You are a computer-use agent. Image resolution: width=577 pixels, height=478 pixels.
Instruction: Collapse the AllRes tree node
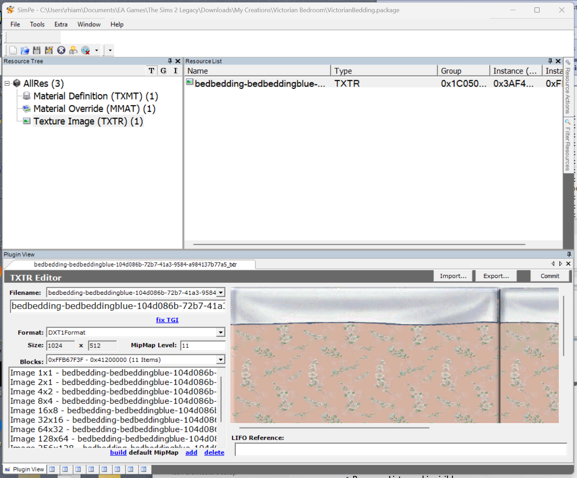tap(7, 83)
